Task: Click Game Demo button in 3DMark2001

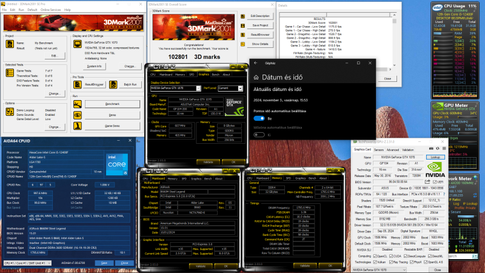Action: (112, 126)
